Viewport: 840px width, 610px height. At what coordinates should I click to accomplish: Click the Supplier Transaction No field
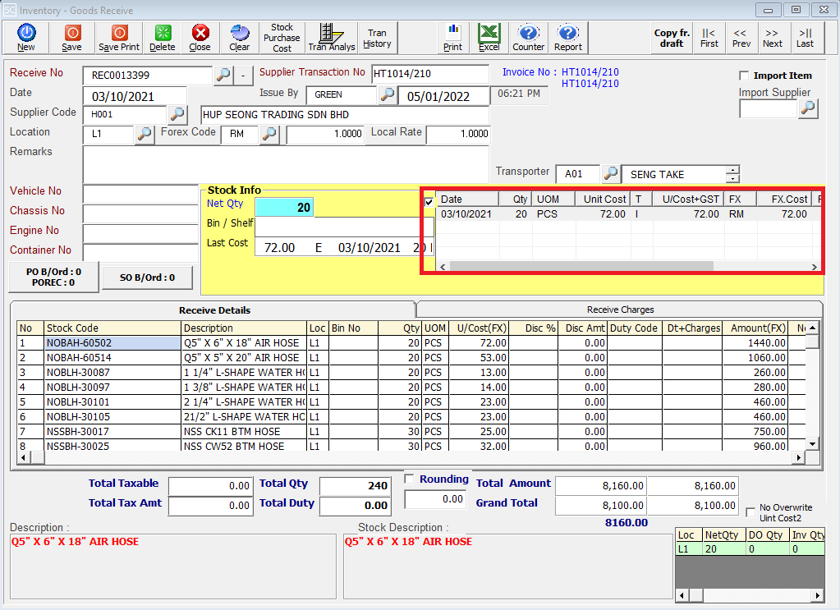tap(429, 74)
